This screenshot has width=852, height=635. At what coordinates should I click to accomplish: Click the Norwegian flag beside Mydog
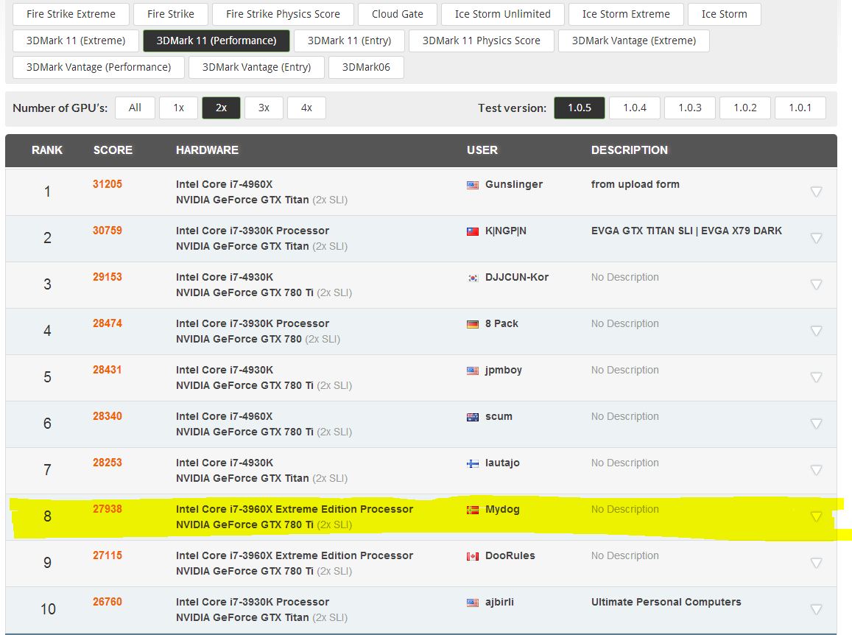pos(473,510)
